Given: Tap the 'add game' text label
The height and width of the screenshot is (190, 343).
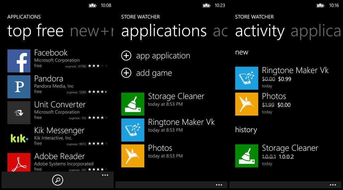Looking at the screenshot, I should (154, 73).
